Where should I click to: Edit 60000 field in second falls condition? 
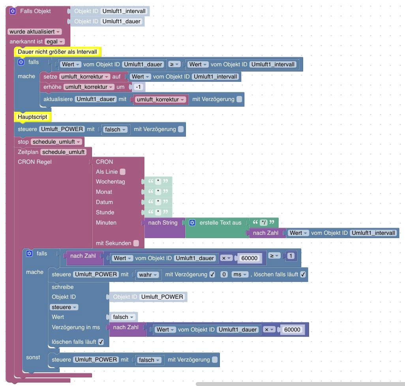pos(249,258)
